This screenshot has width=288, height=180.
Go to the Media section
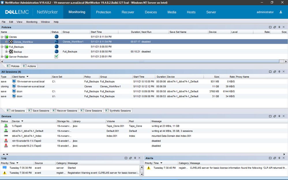tap(172, 12)
